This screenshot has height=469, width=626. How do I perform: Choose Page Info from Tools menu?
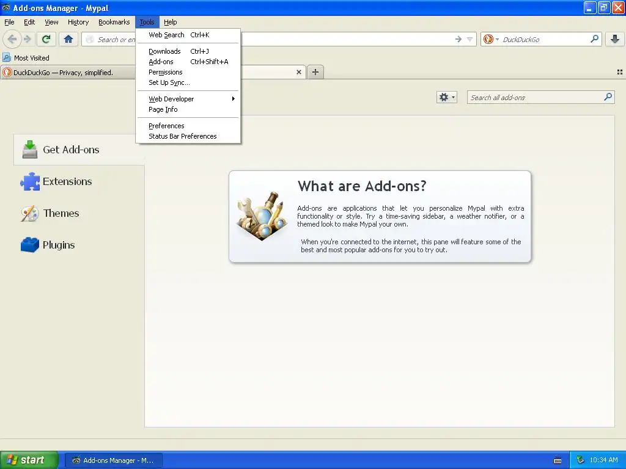tap(188, 109)
